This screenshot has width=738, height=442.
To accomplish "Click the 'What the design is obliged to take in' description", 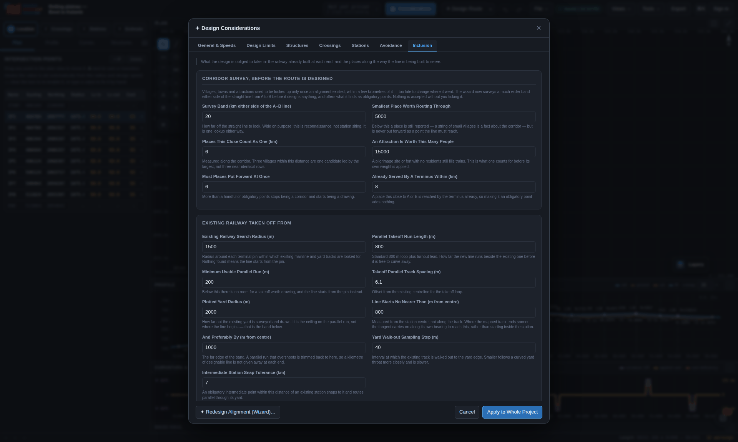I will pos(321,61).
